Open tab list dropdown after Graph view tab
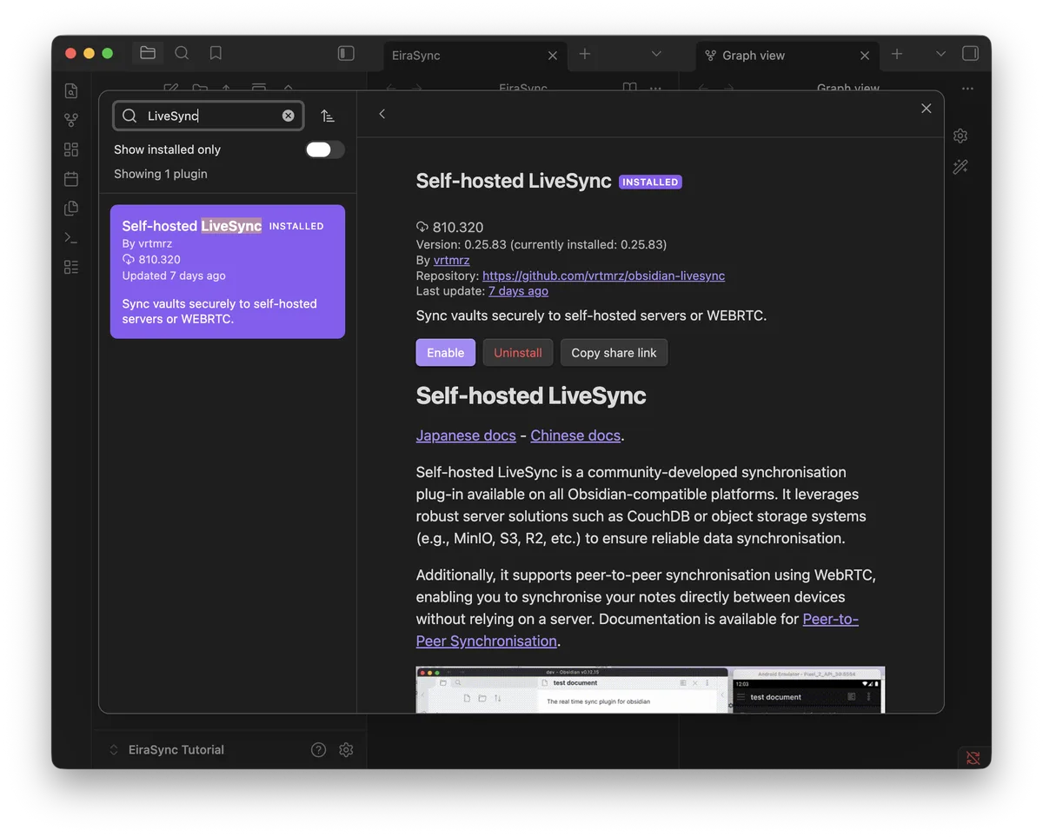The image size is (1043, 837). (x=940, y=54)
